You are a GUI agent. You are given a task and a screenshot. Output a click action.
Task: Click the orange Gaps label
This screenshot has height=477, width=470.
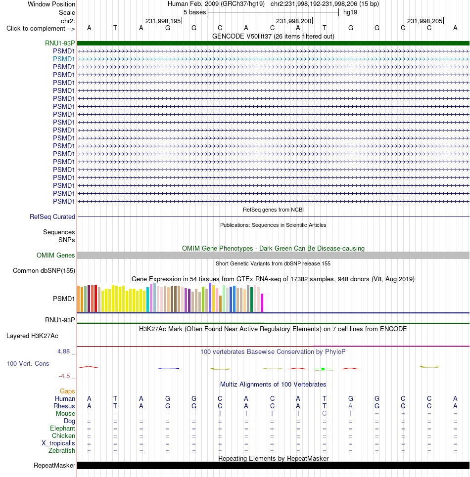67,391
